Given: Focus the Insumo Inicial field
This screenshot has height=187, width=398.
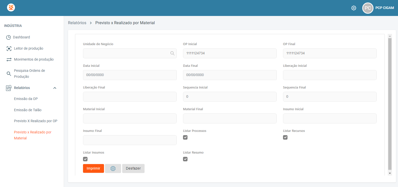Looking at the screenshot, I should 330,118.
